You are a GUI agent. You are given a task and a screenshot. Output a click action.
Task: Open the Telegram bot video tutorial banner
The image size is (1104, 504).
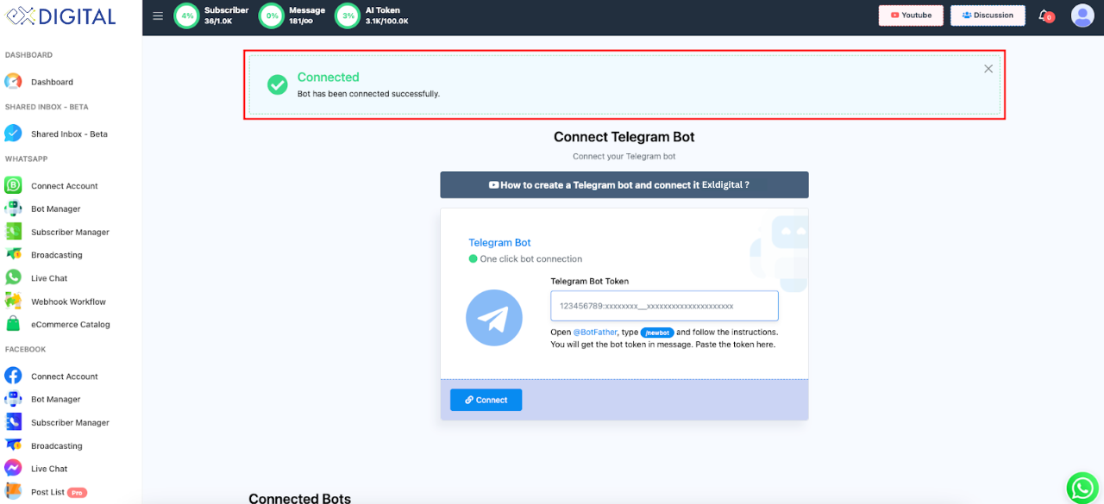[624, 184]
